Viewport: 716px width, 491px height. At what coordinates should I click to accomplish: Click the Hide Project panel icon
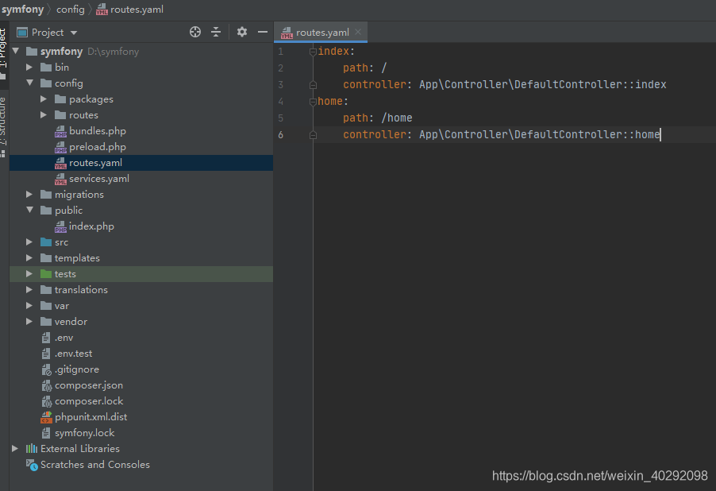[x=263, y=32]
